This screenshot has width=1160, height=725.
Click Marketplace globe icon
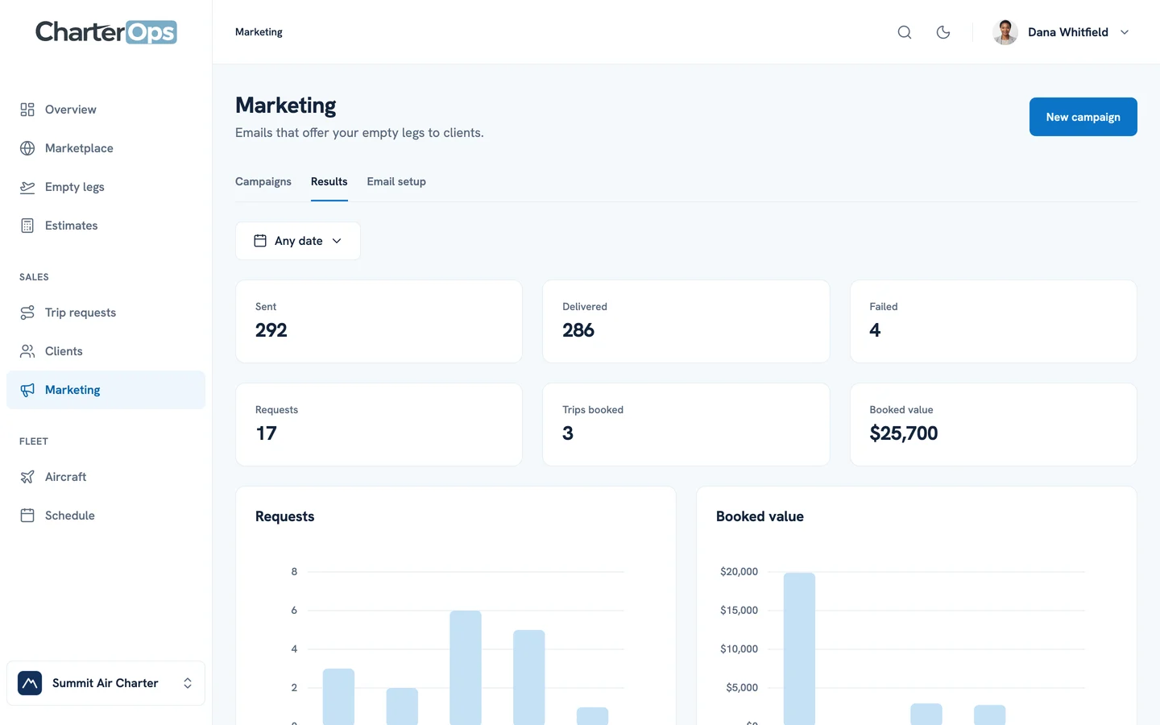[27, 148]
